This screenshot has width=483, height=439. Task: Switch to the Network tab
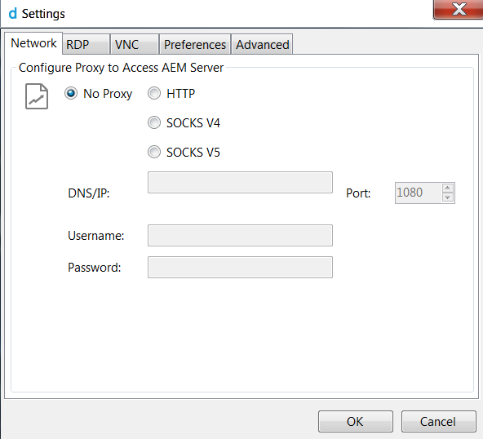[33, 43]
